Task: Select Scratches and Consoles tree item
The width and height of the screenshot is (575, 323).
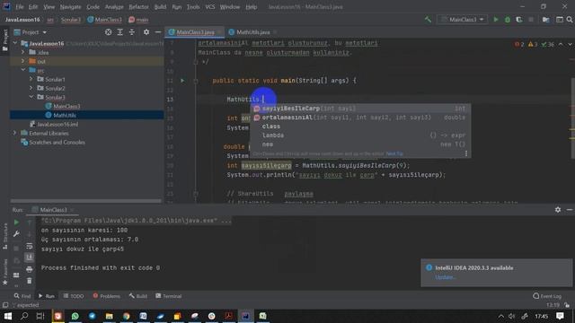Action: (57, 142)
